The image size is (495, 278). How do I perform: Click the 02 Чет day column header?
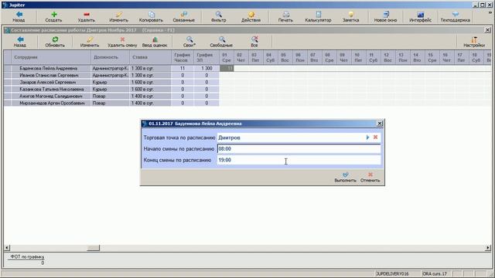pyautogui.click(x=241, y=57)
